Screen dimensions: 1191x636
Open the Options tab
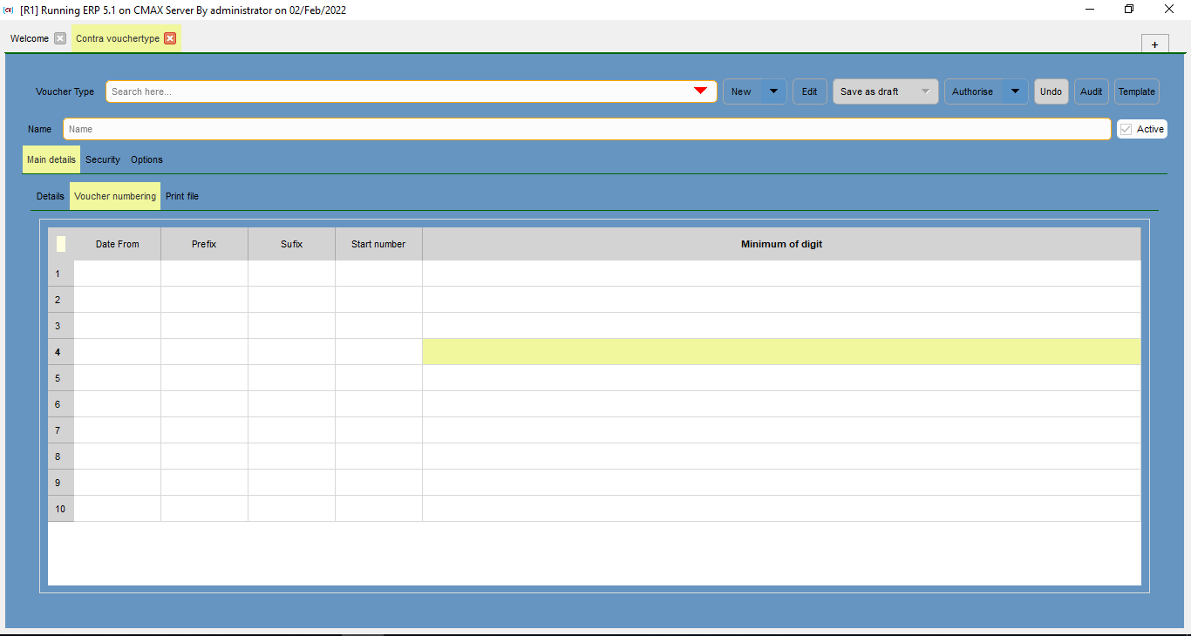click(146, 159)
